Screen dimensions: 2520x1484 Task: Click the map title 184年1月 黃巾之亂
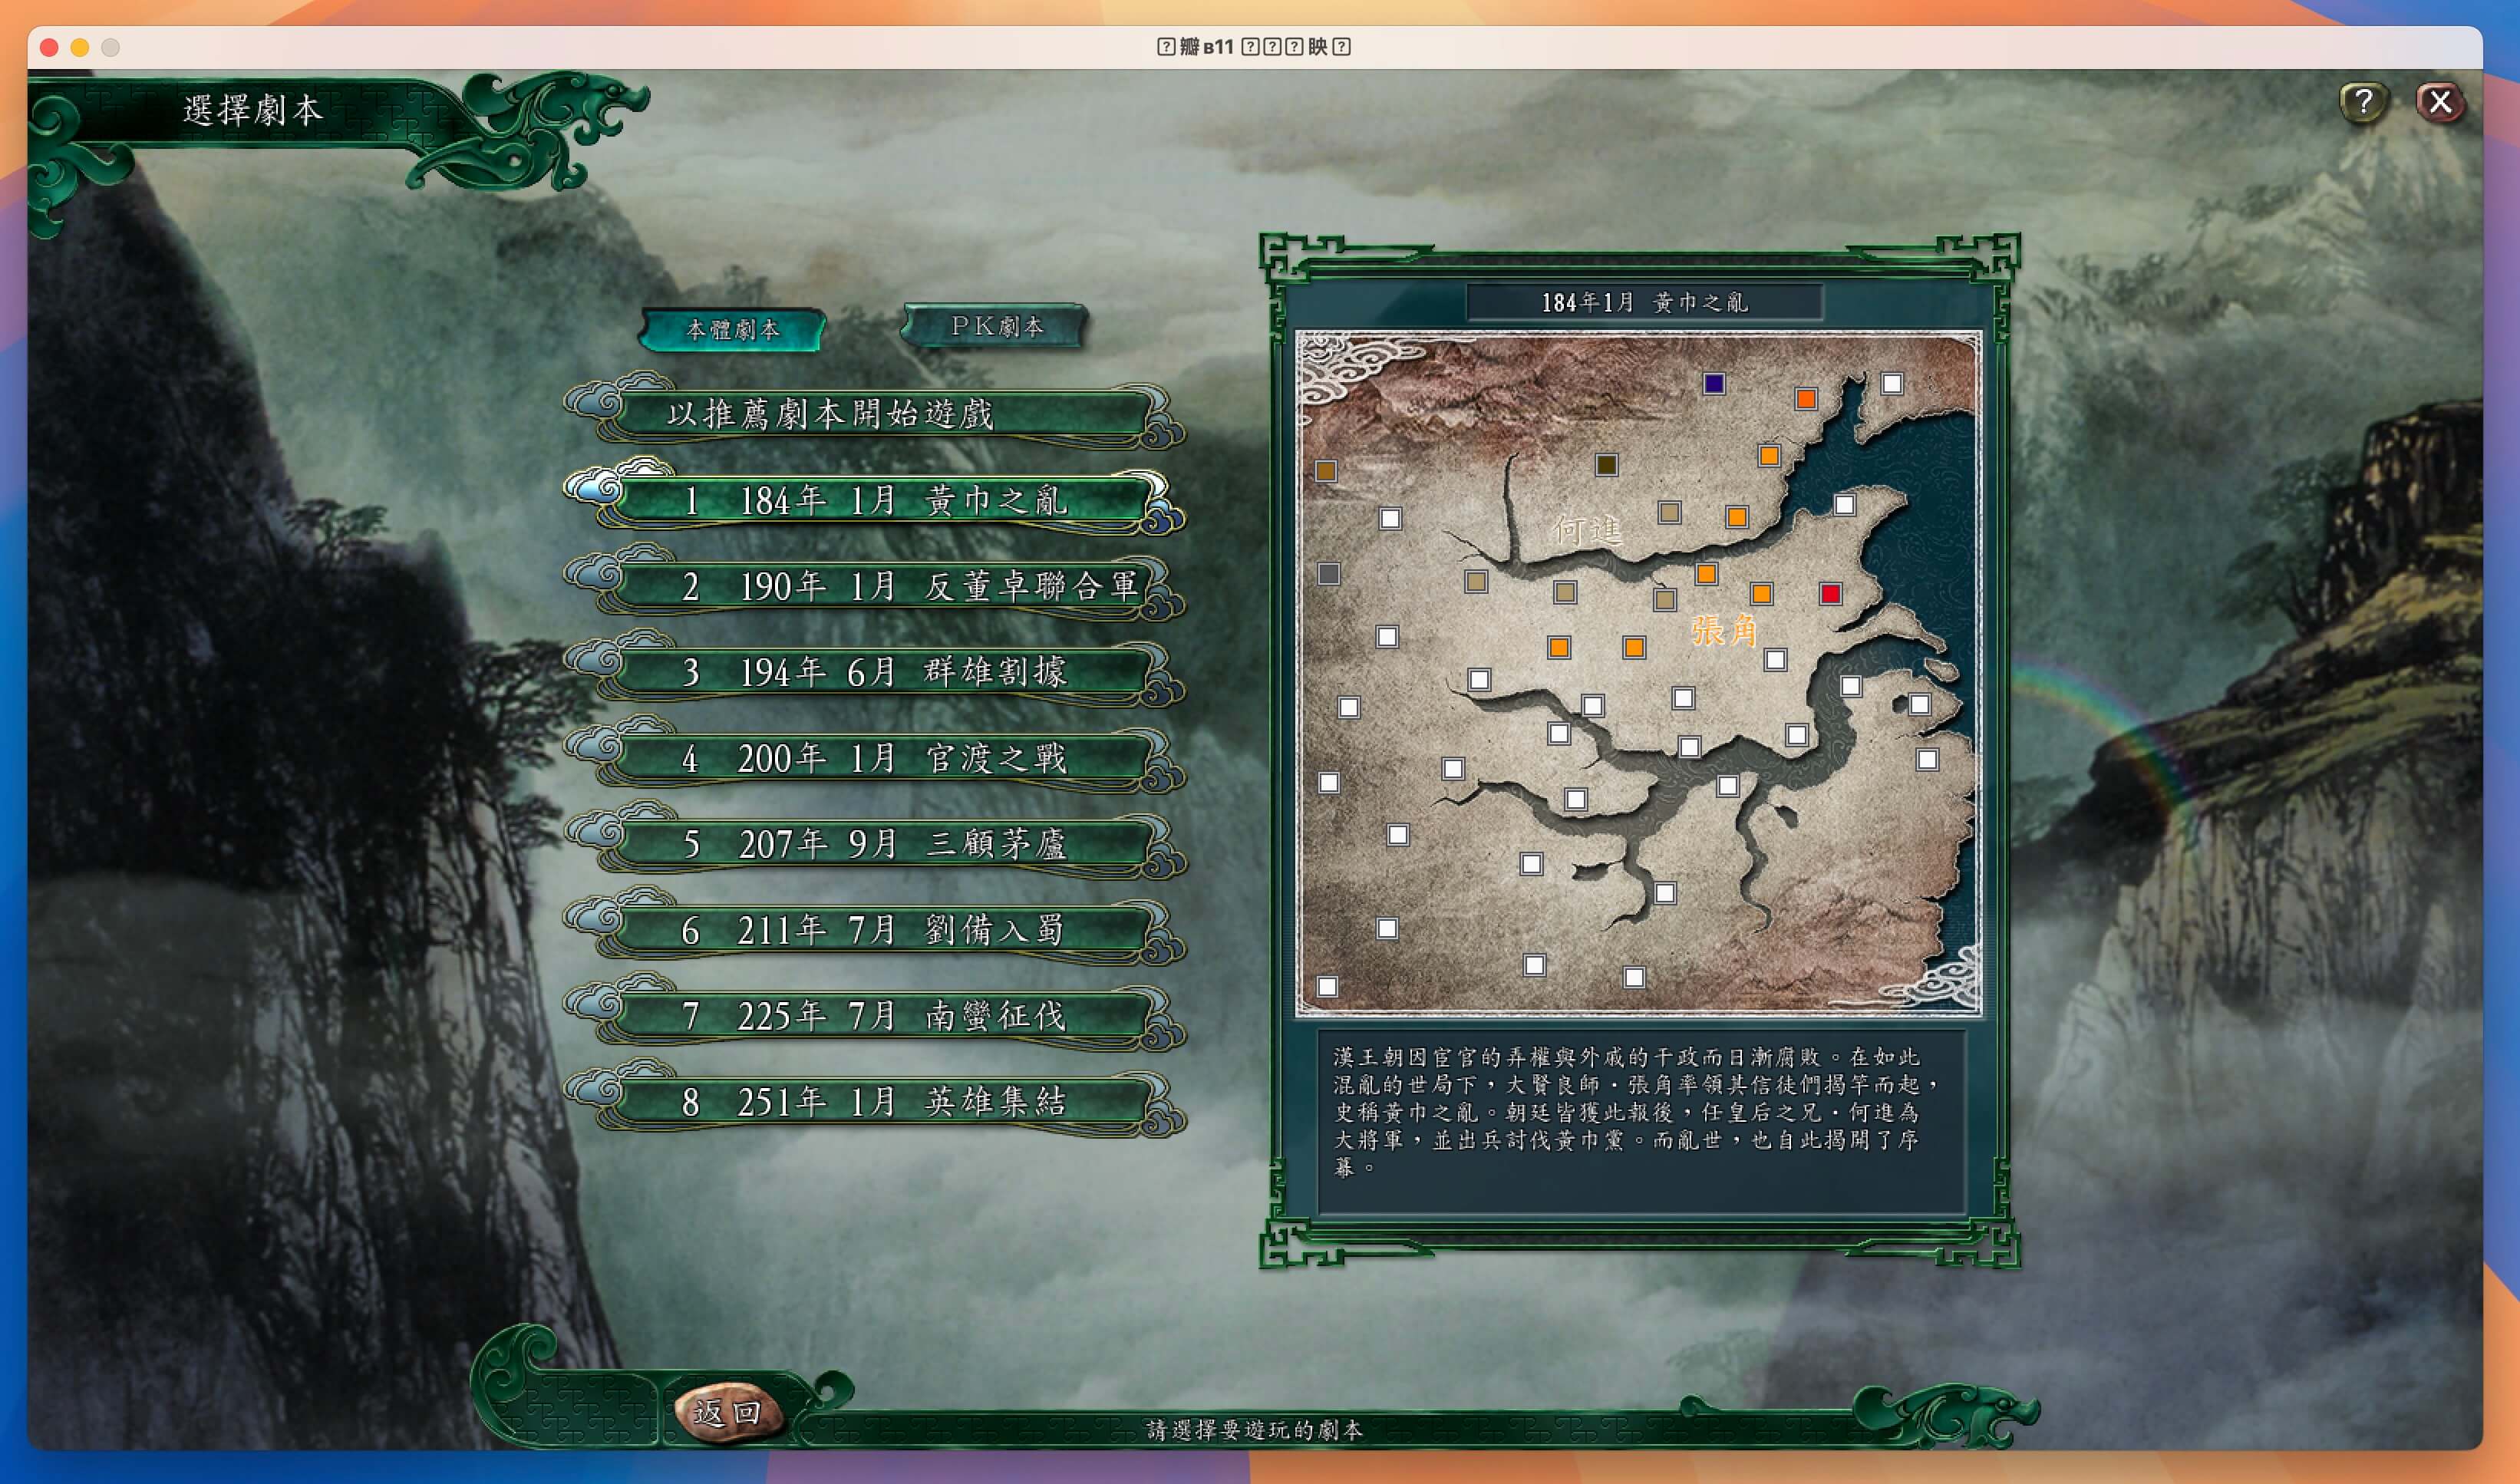click(x=1644, y=302)
